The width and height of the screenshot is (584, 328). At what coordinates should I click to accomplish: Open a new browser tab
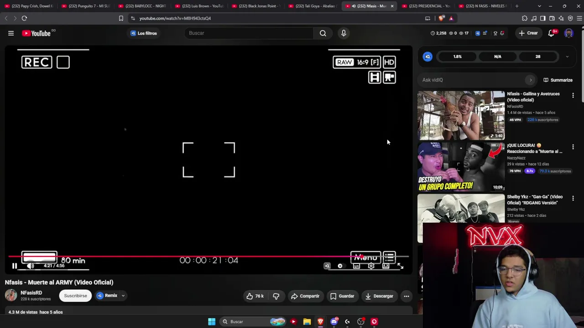[516, 6]
